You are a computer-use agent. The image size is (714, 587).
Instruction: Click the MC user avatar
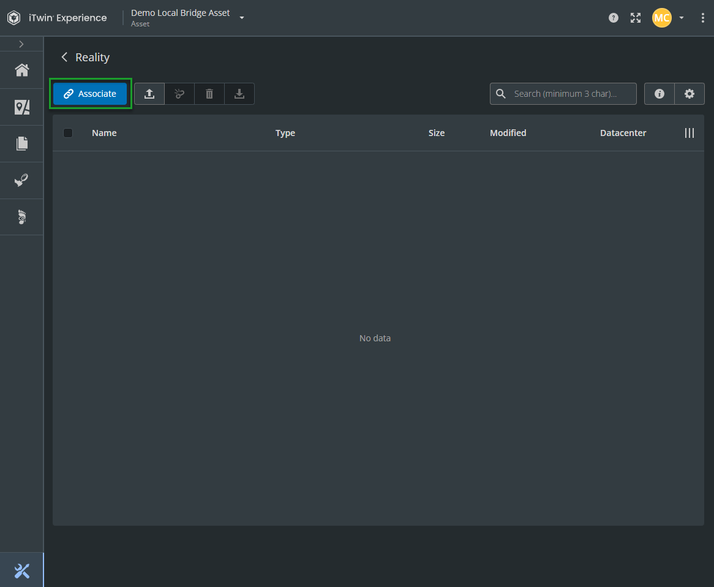(661, 18)
